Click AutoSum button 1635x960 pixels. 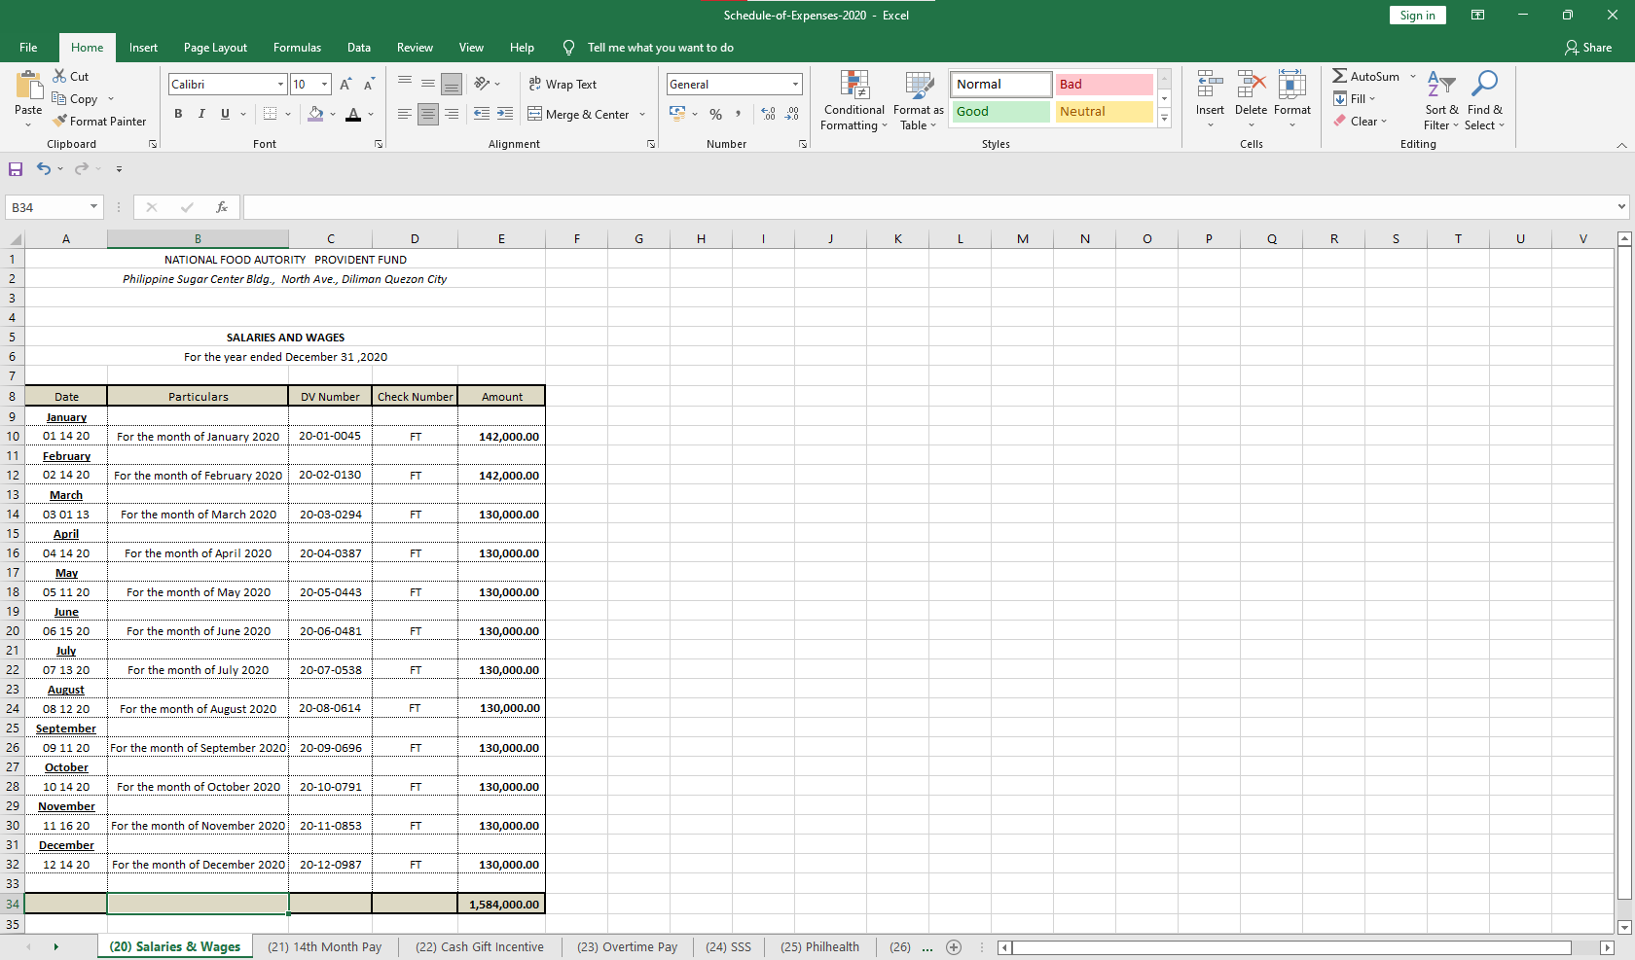pos(1366,76)
